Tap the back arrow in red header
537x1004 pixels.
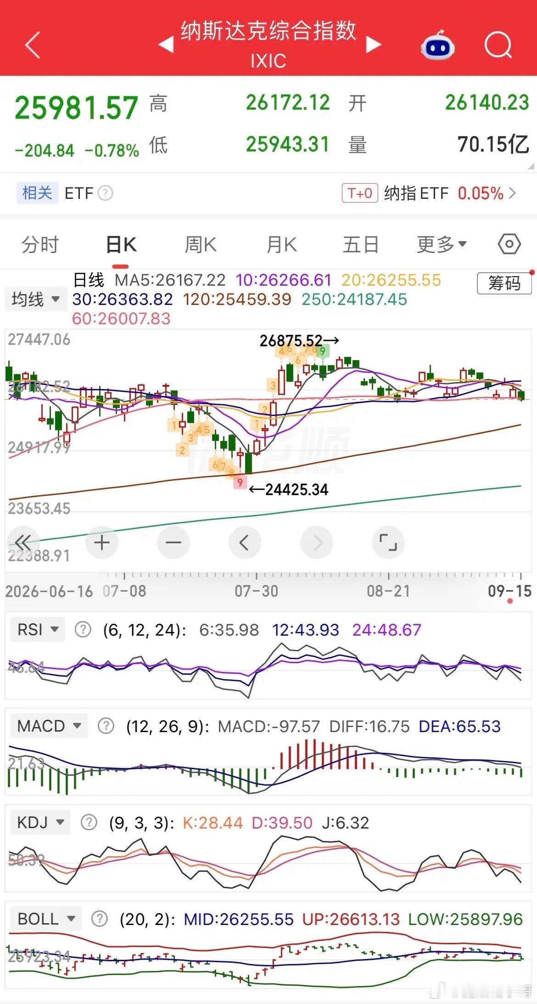point(33,45)
